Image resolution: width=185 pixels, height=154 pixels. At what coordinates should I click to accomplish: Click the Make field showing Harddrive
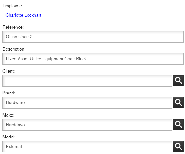pos(87,125)
